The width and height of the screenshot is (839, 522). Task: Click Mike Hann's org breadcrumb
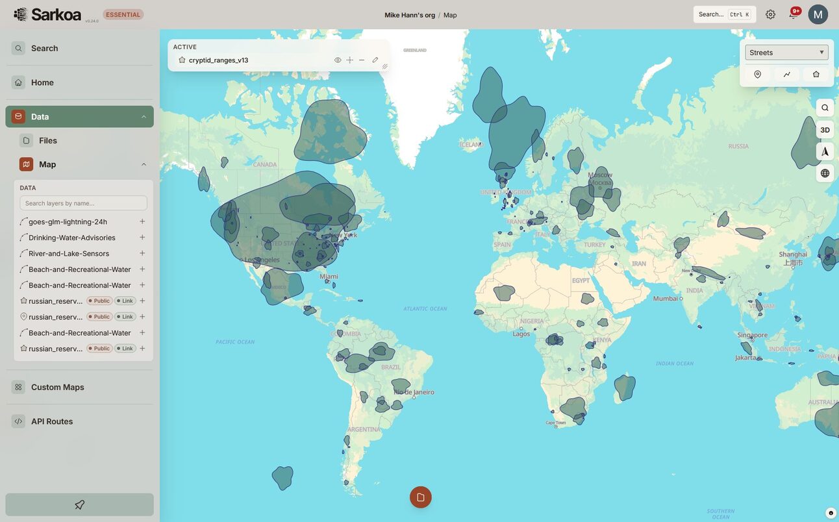click(410, 15)
